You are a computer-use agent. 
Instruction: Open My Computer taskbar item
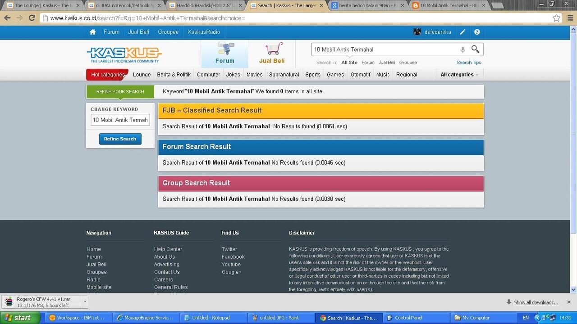pos(483,318)
